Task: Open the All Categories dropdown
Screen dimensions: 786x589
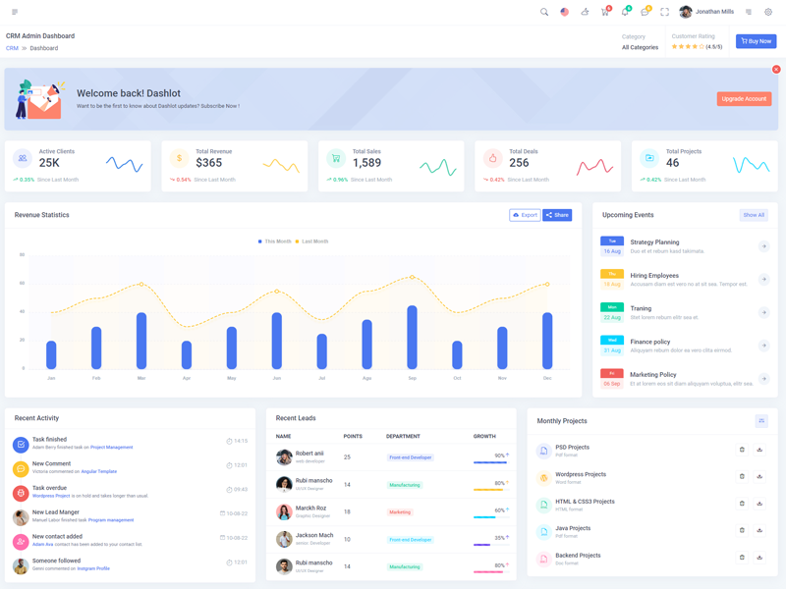Action: (x=640, y=47)
